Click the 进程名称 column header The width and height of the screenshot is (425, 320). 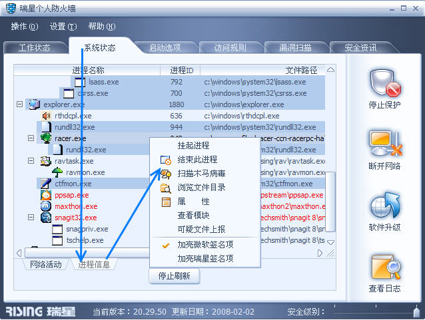coord(87,71)
